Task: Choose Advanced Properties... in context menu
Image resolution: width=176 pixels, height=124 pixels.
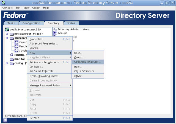Action: click(50, 44)
